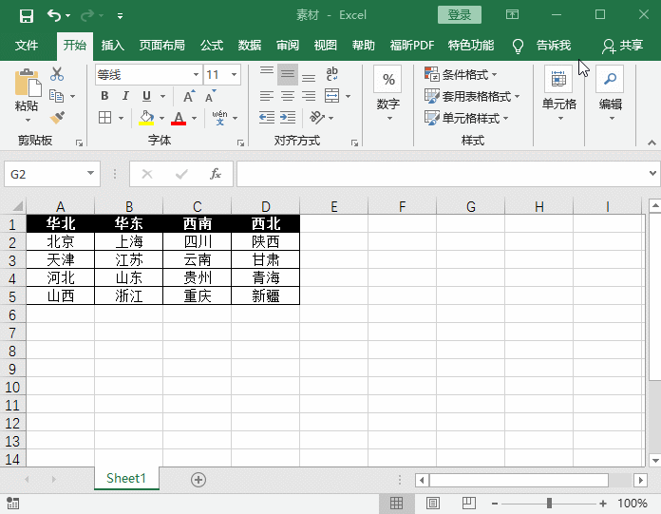Screen dimensions: 661x514
Task: Click the 共享 share button
Action: 623,45
